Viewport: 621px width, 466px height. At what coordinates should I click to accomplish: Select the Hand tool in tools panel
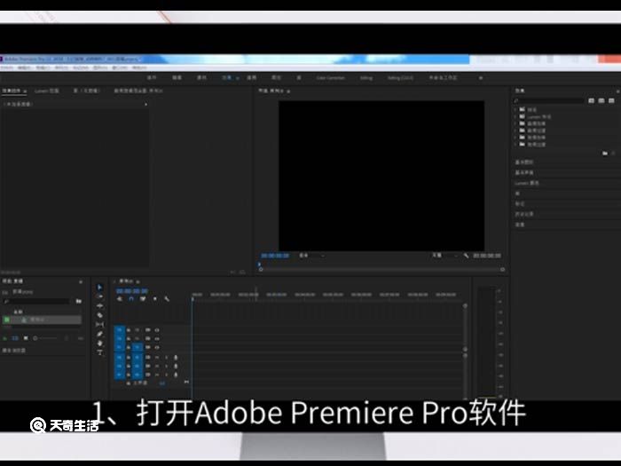[99, 344]
